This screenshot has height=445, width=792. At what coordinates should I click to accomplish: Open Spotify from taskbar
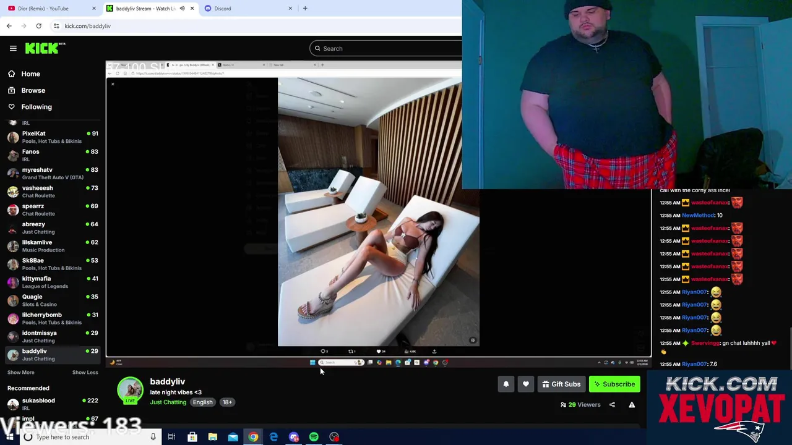coord(314,437)
